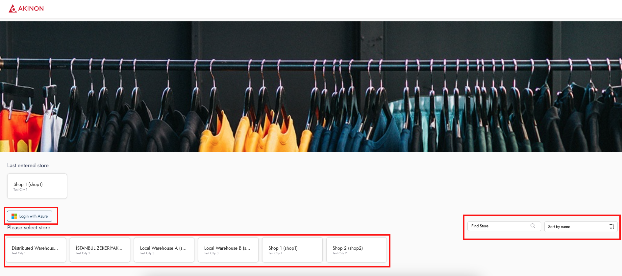622x276 pixels.
Task: Click Test City 3 under Local Warehouse B
Action: (211, 253)
